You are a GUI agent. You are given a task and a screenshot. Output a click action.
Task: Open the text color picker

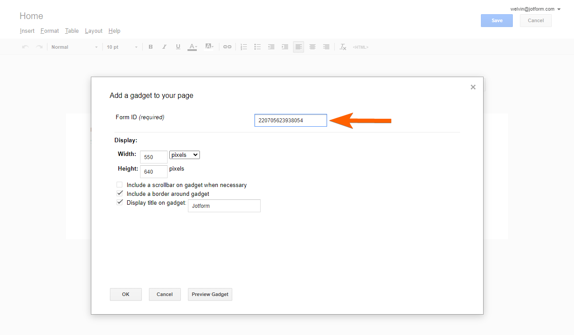192,47
